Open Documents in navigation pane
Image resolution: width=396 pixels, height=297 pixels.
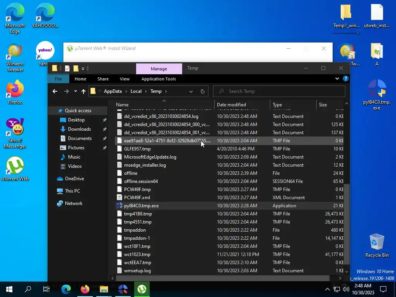(x=80, y=138)
